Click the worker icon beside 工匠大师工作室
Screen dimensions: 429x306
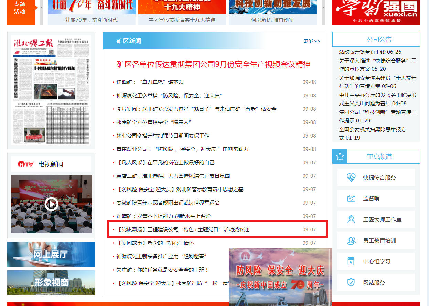(x=351, y=219)
